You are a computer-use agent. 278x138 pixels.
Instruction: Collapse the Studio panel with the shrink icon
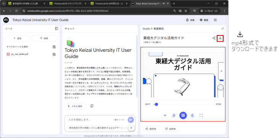pos(223,29)
